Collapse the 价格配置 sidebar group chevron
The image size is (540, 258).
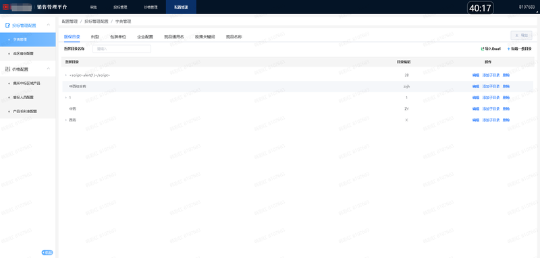pos(49,69)
